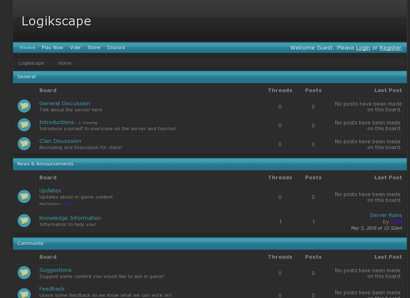This screenshot has height=298, width=410.
Task: Click the Updates board folder icon
Action: [x=24, y=196]
